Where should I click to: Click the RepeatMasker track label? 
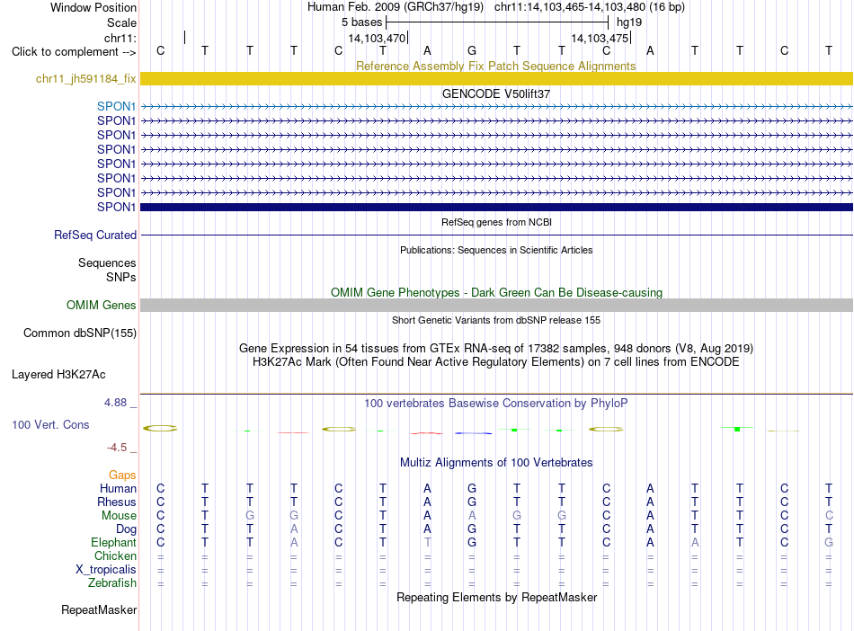click(99, 609)
